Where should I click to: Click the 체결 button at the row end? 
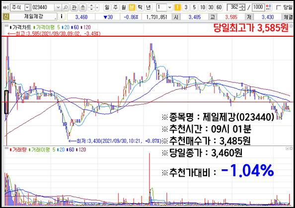[x=288, y=17]
